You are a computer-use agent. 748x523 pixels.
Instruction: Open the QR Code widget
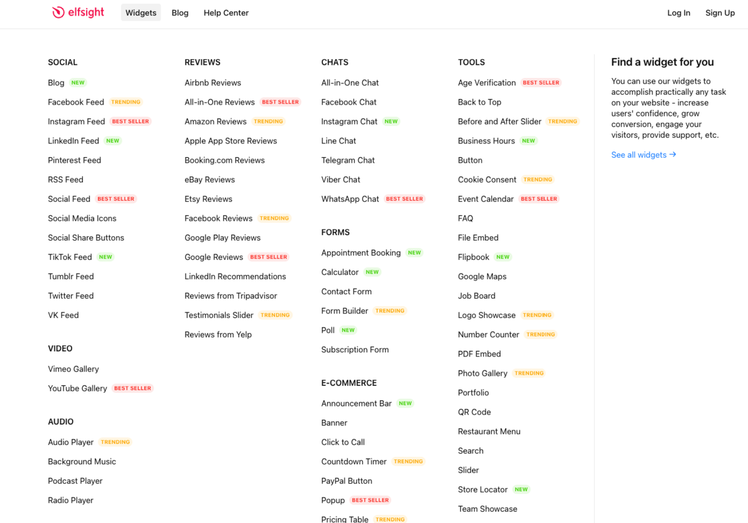tap(474, 412)
